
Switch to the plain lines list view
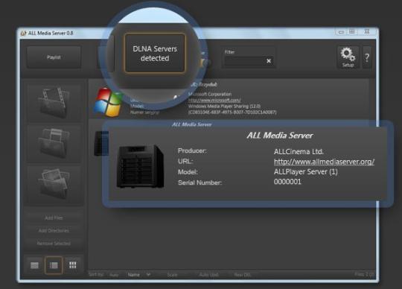click(x=34, y=265)
